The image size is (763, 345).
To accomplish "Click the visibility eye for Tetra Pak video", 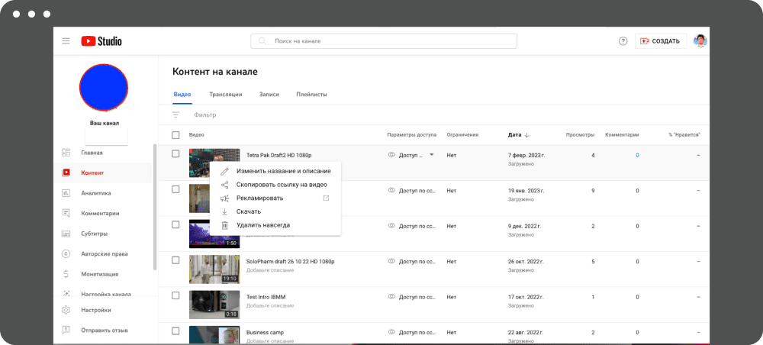I will point(391,155).
